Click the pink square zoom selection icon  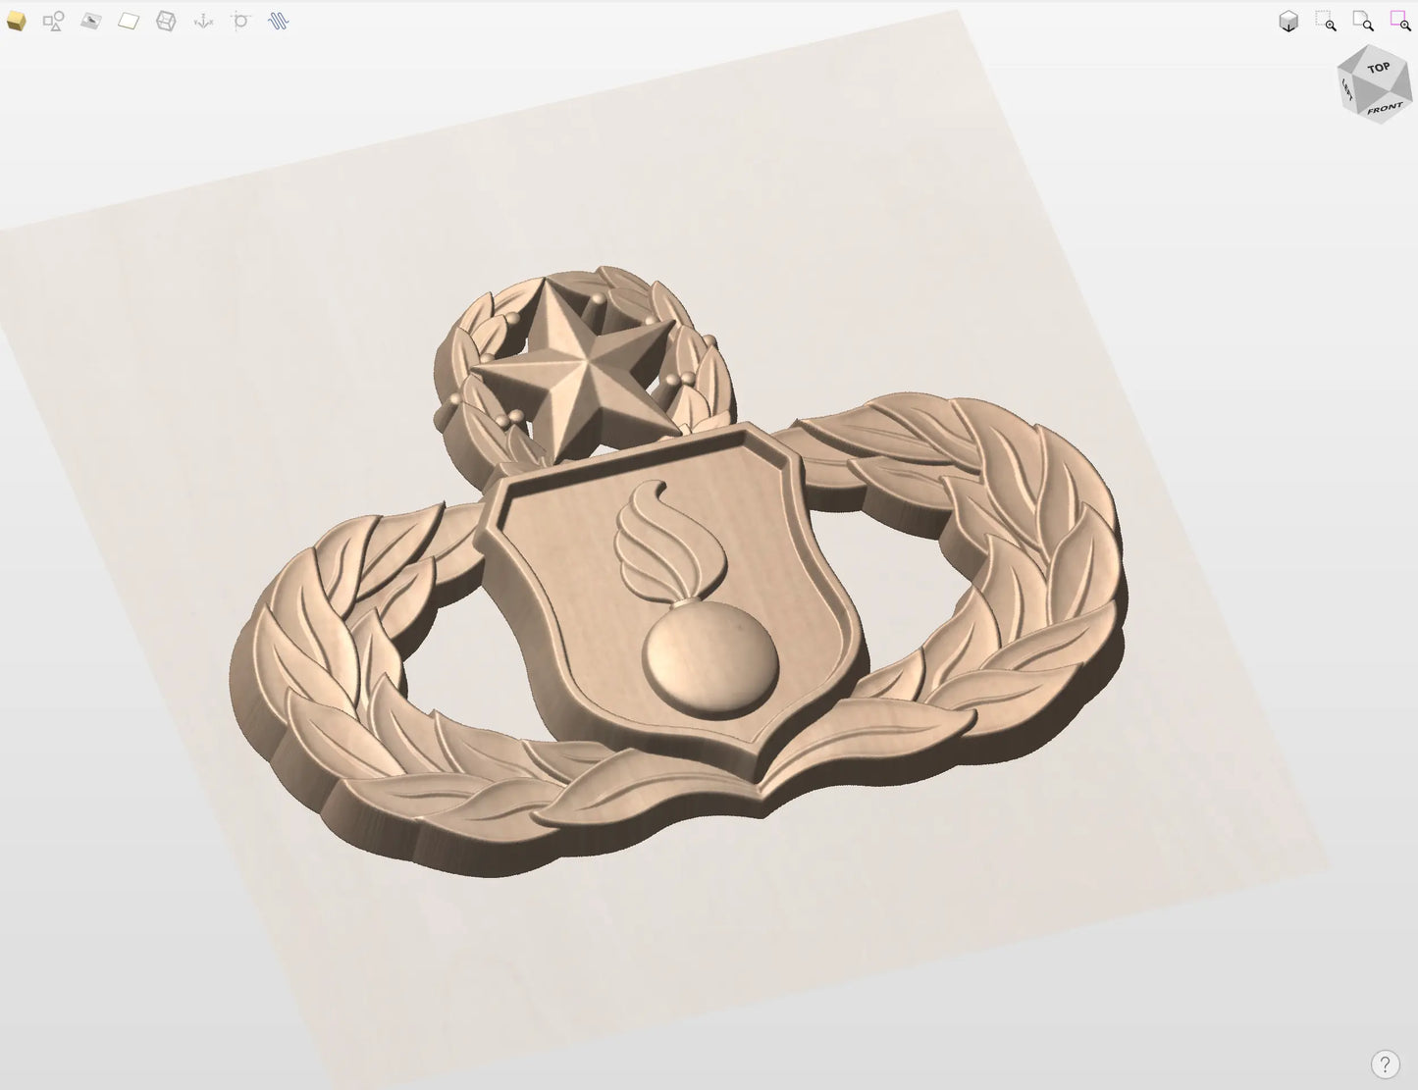tap(1400, 22)
